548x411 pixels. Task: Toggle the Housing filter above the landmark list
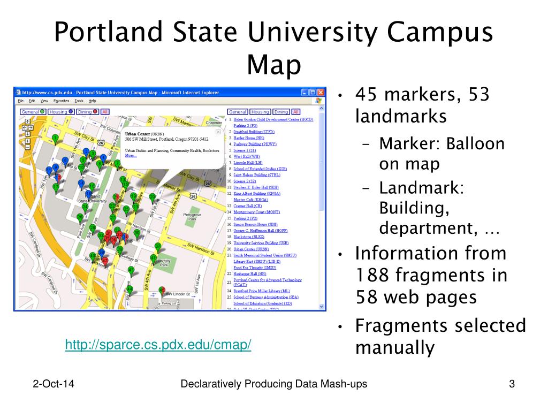pos(260,112)
